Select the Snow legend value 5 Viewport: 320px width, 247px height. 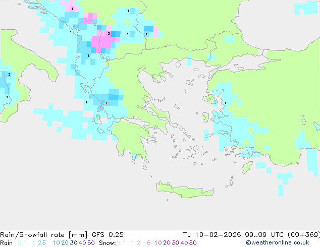149,243
